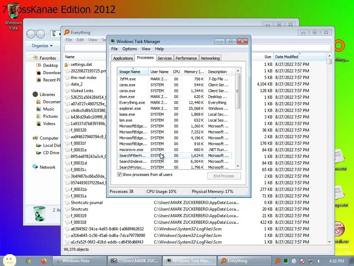The height and width of the screenshot is (266, 354).
Task: Click the Network icon in the sidebar
Action: pos(35,167)
